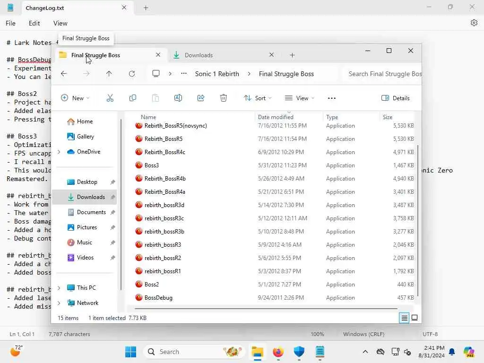Open the weather widget showing 72°
Screen dimensions: 484x363
(16, 351)
